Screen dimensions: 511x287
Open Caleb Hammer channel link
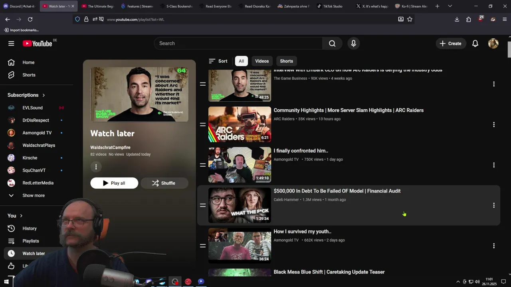pos(286,200)
